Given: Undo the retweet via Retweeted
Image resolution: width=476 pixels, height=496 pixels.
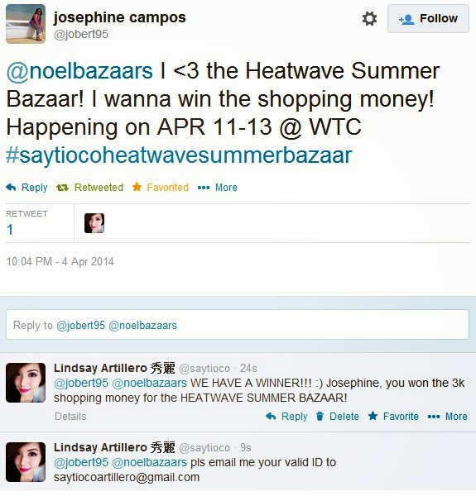Looking at the screenshot, I should coord(90,188).
